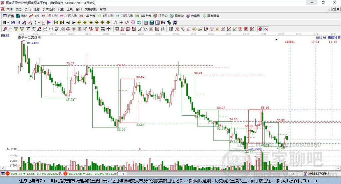Click the save floppy disk icon
341x184 pixels.
tap(163, 23)
